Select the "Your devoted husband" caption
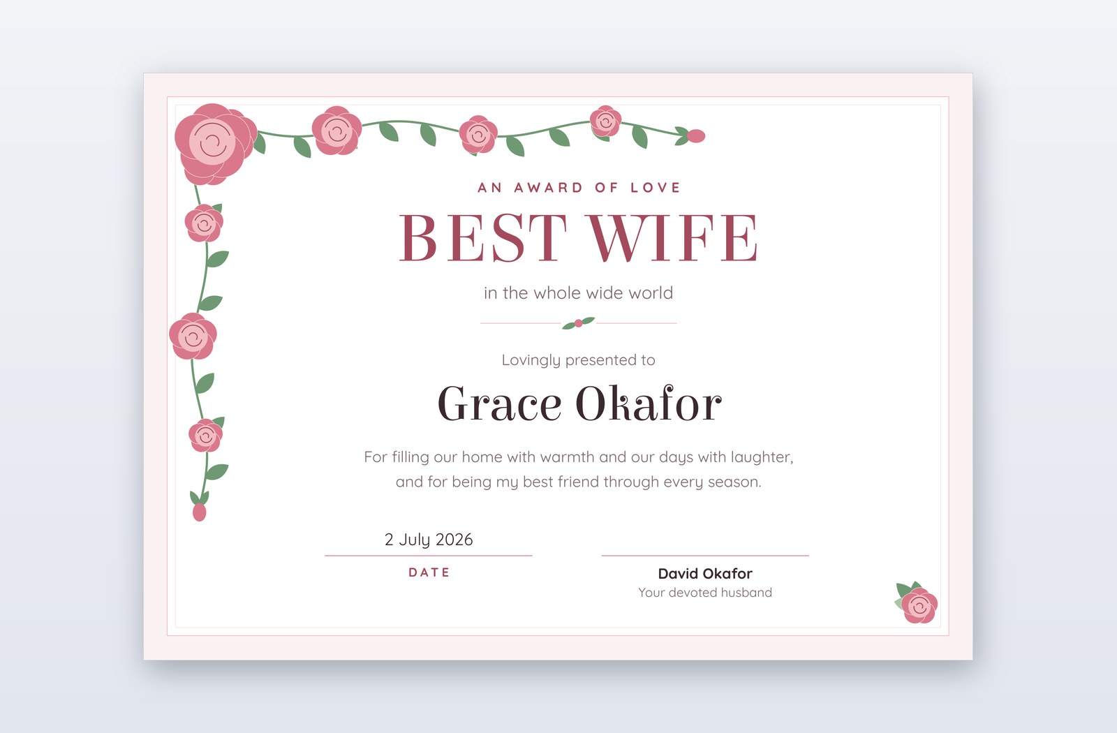The width and height of the screenshot is (1117, 733). pos(705,593)
